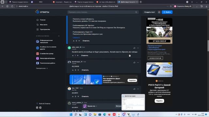Open three-dots menu on stormtrooper answer
Image resolution: width=209 pixels, height=117 pixels.
pyautogui.click(x=138, y=62)
